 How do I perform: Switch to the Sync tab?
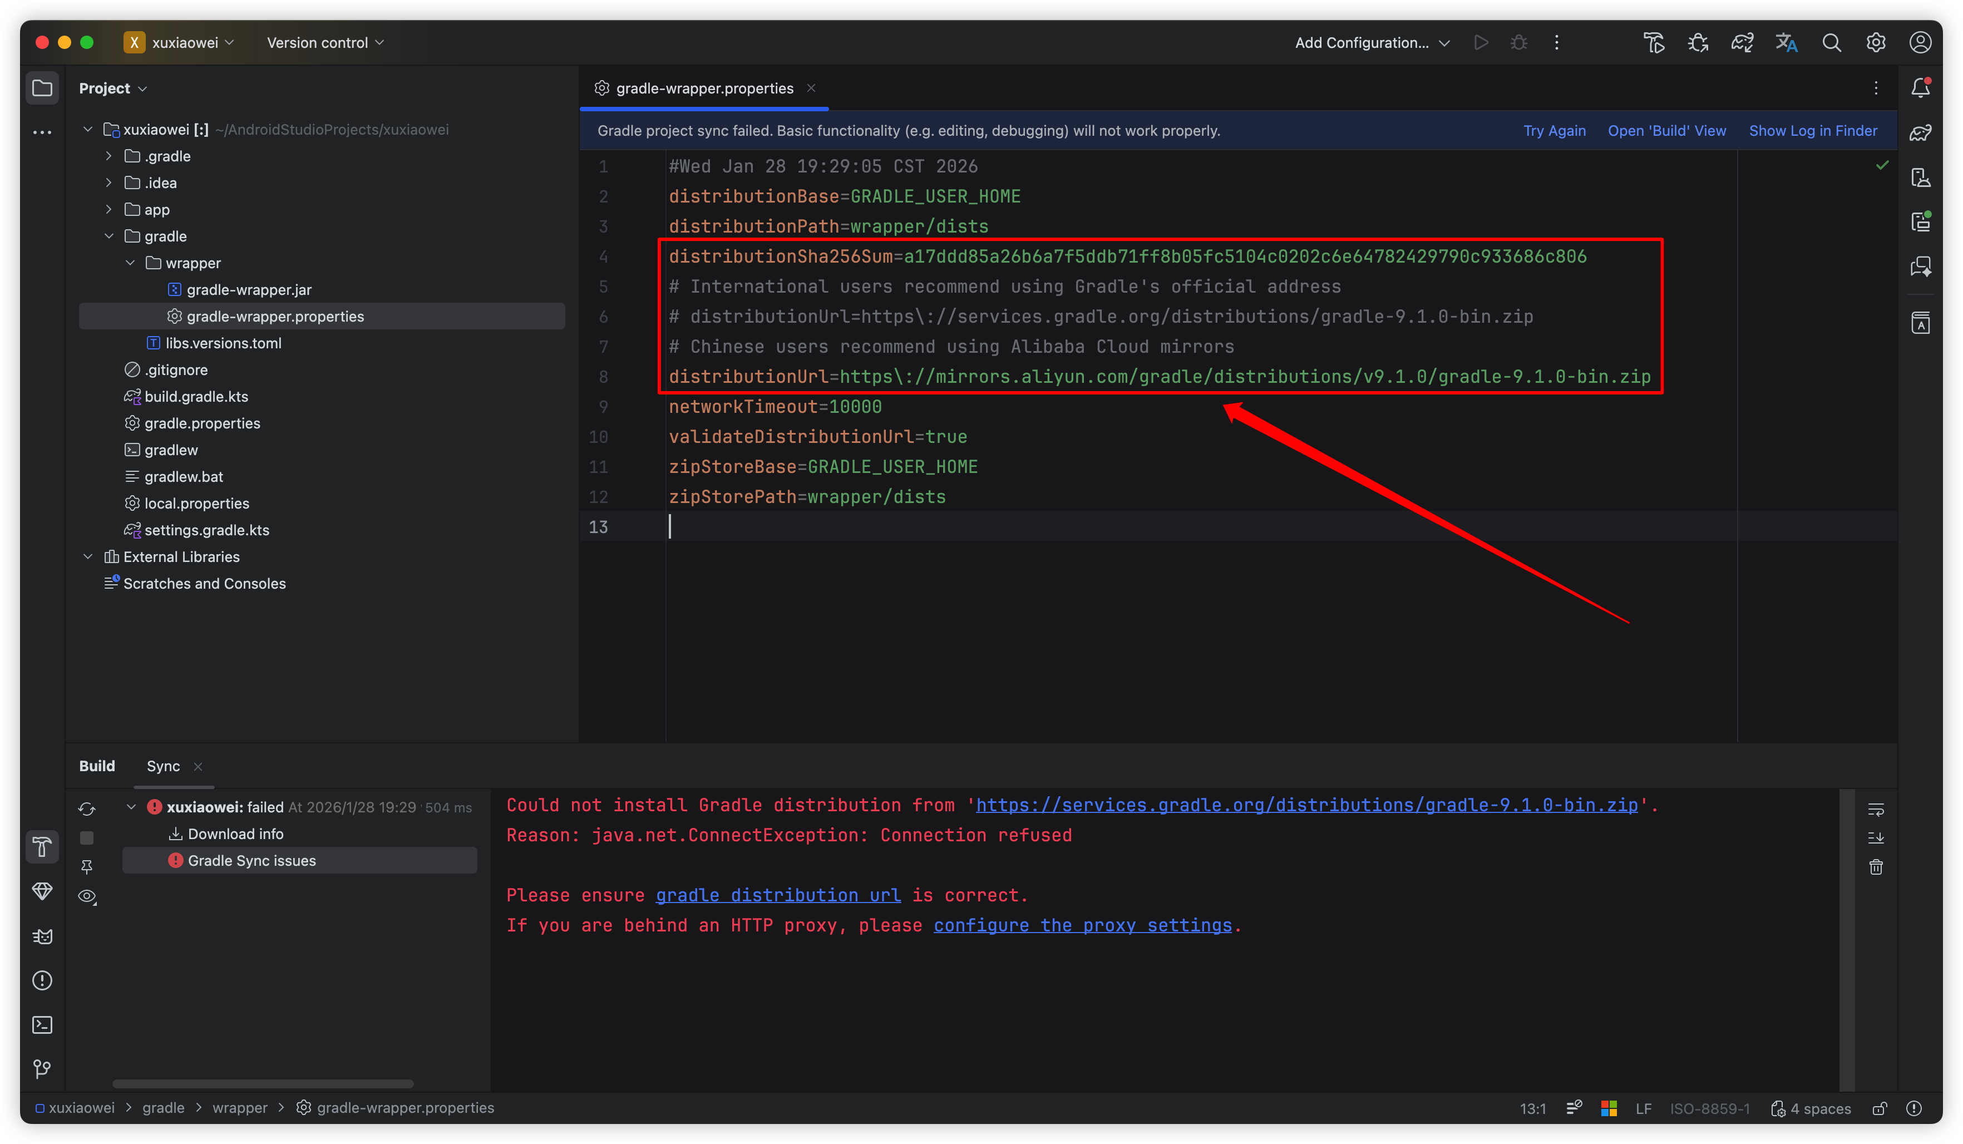click(163, 766)
